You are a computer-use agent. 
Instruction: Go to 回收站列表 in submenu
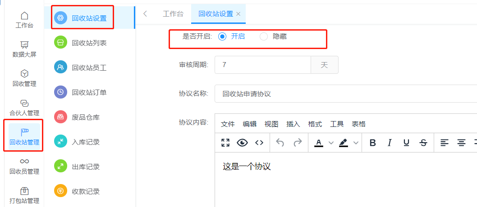pos(89,43)
